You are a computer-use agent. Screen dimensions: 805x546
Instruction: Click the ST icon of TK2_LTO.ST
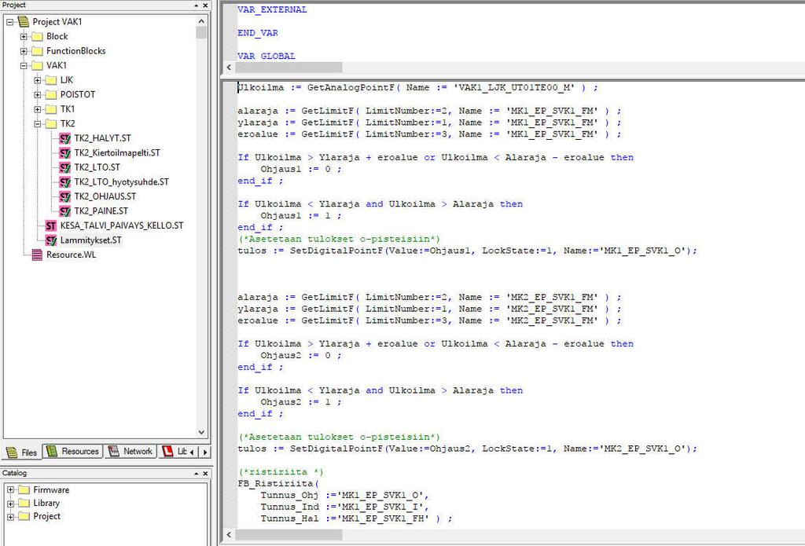click(x=64, y=167)
